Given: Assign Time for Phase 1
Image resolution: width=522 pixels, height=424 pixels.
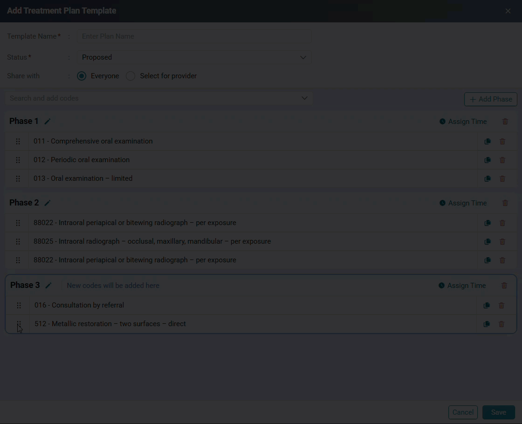Looking at the screenshot, I should pos(463,122).
